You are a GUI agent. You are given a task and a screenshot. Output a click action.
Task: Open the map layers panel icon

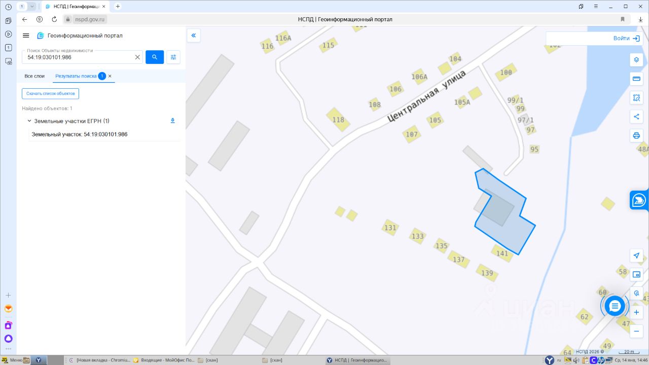coord(636,60)
